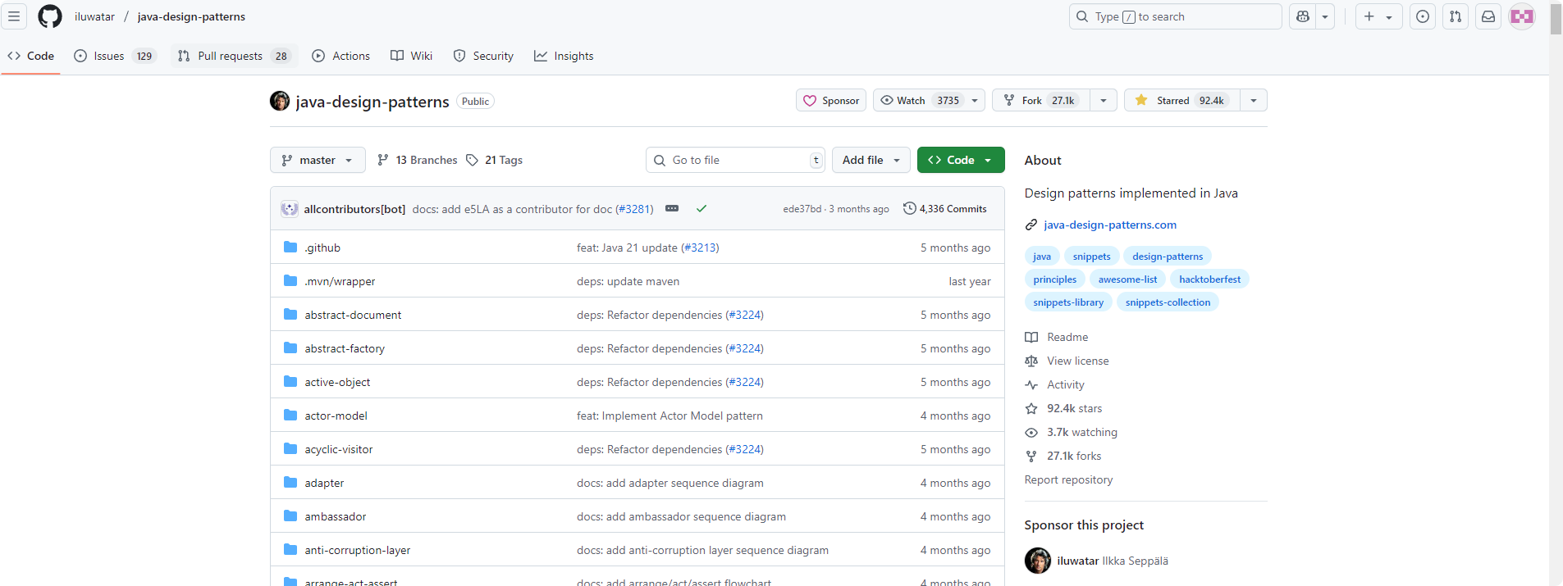Image resolution: width=1563 pixels, height=586 pixels.
Task: Switch to the Issues tab
Action: (115, 56)
